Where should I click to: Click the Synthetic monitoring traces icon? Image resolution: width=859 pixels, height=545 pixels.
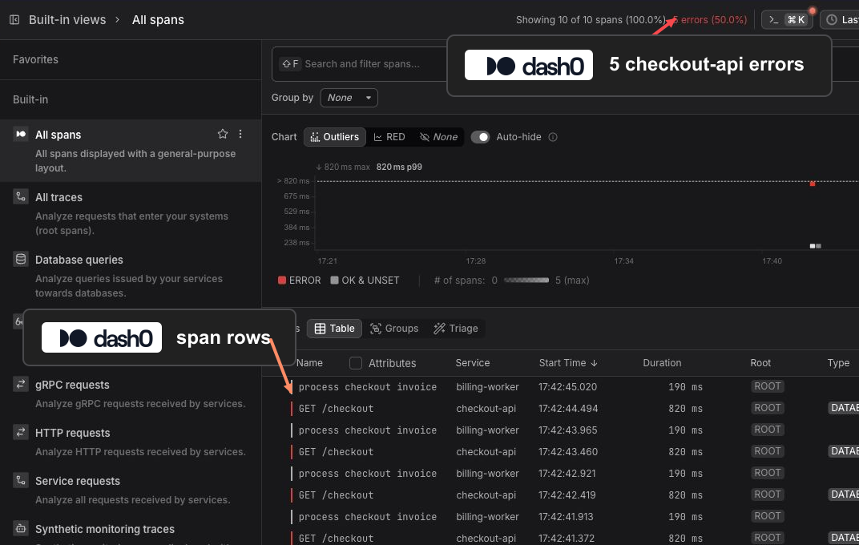point(21,528)
